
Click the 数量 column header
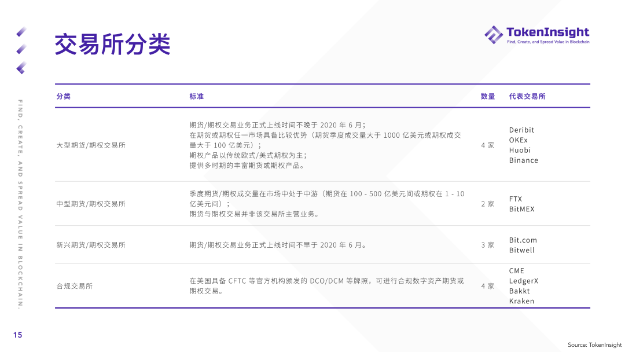click(487, 96)
